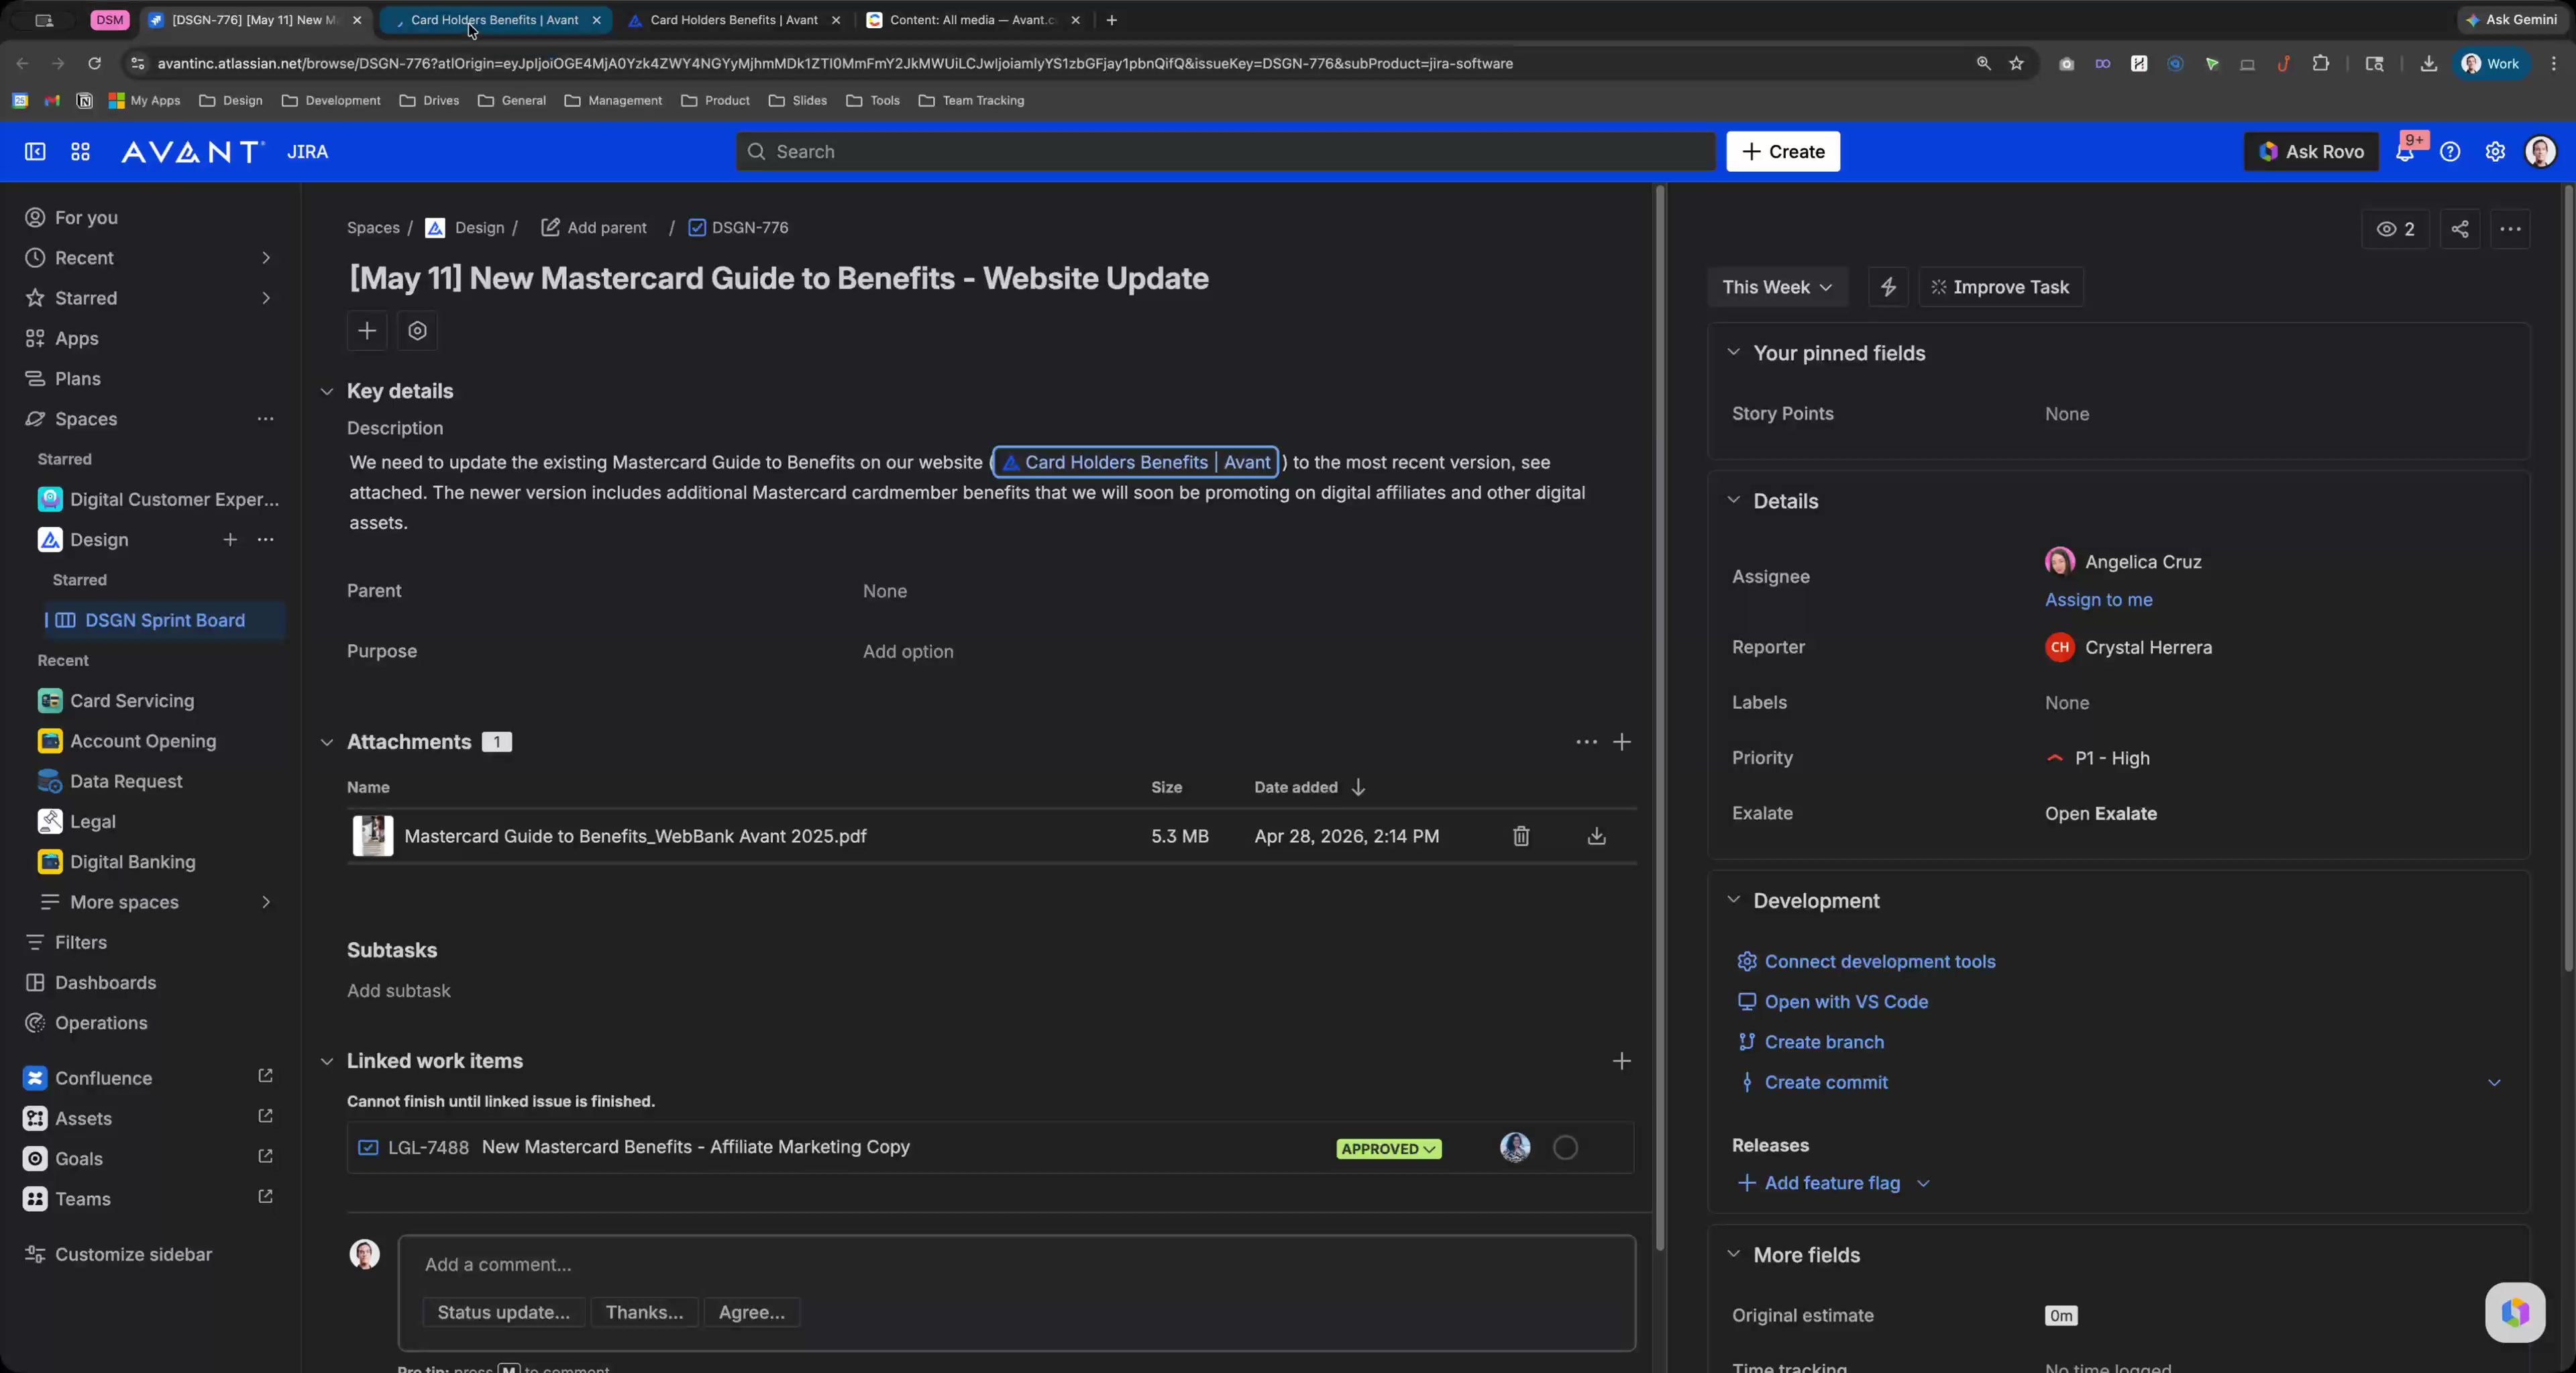Delete the Mastercard Guide PDF attachment

1521,836
